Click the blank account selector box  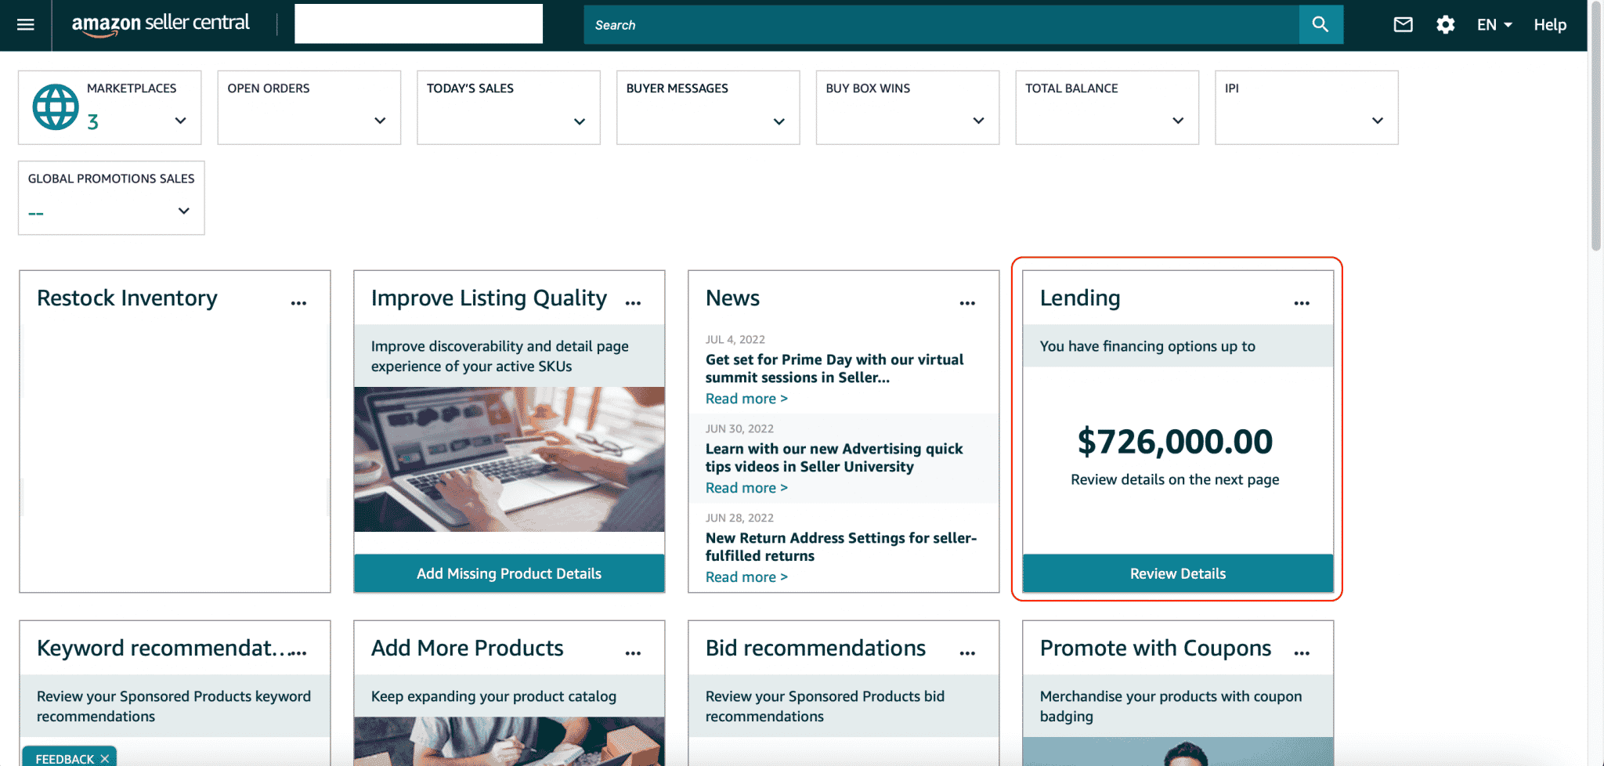coord(418,23)
